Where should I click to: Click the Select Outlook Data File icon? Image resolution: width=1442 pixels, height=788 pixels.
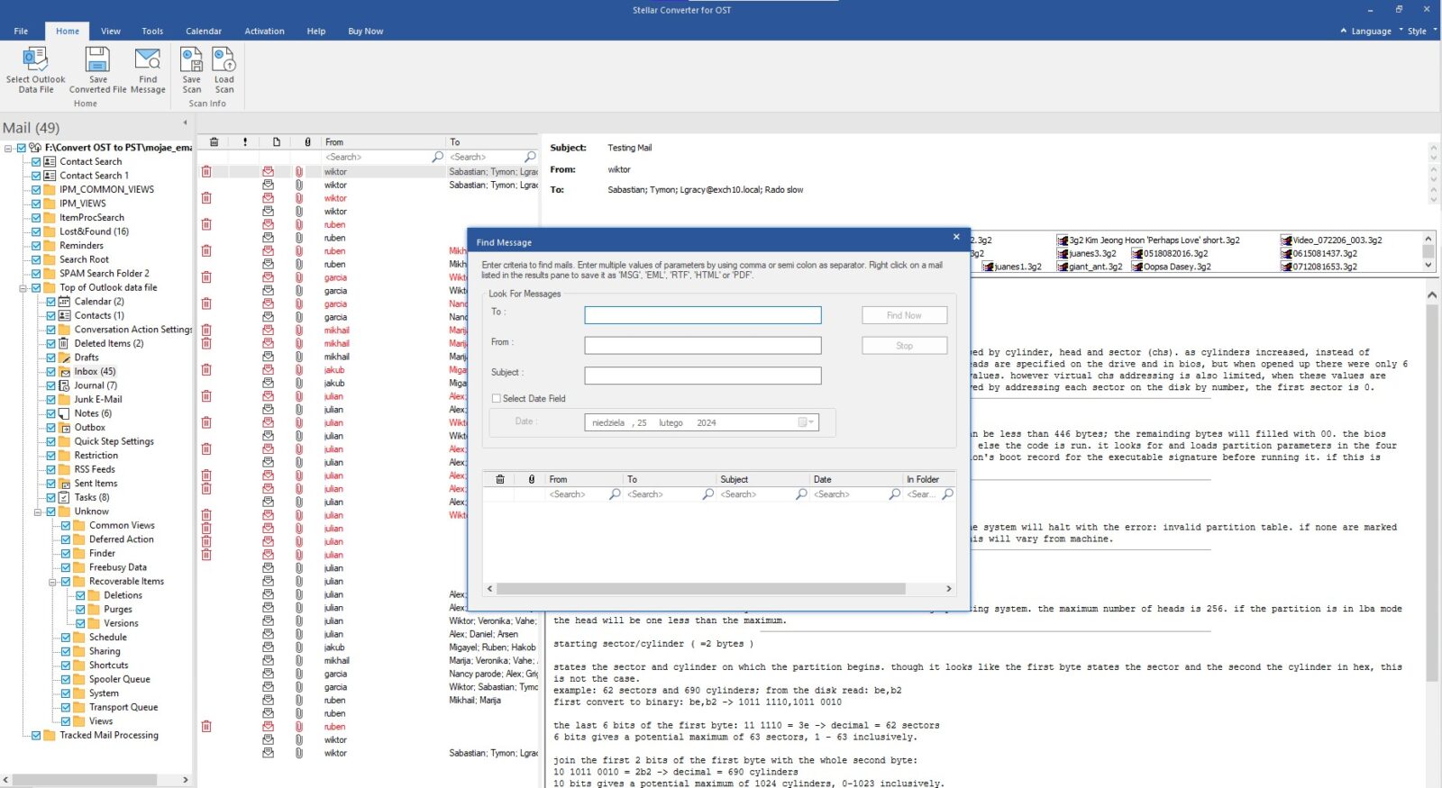coord(35,60)
